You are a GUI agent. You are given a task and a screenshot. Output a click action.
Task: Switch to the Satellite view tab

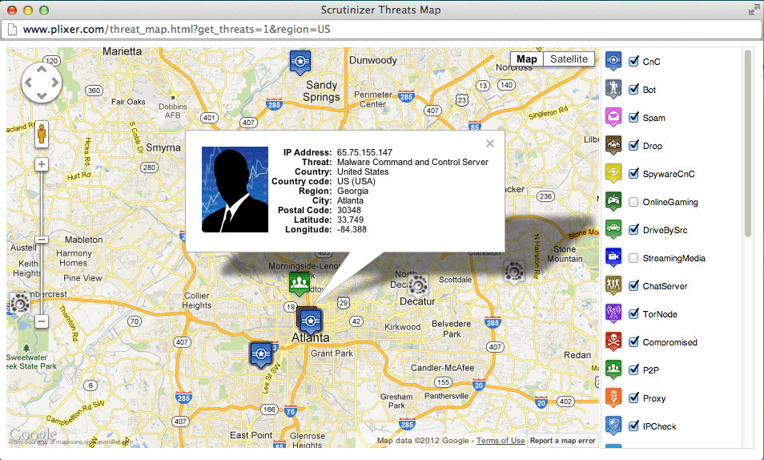tap(569, 59)
